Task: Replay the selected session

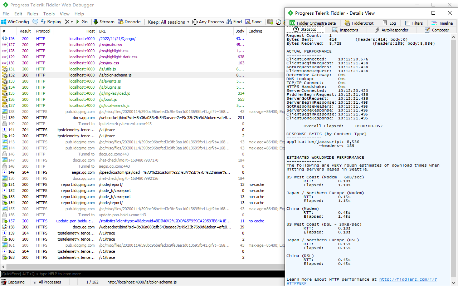Action: [51, 22]
